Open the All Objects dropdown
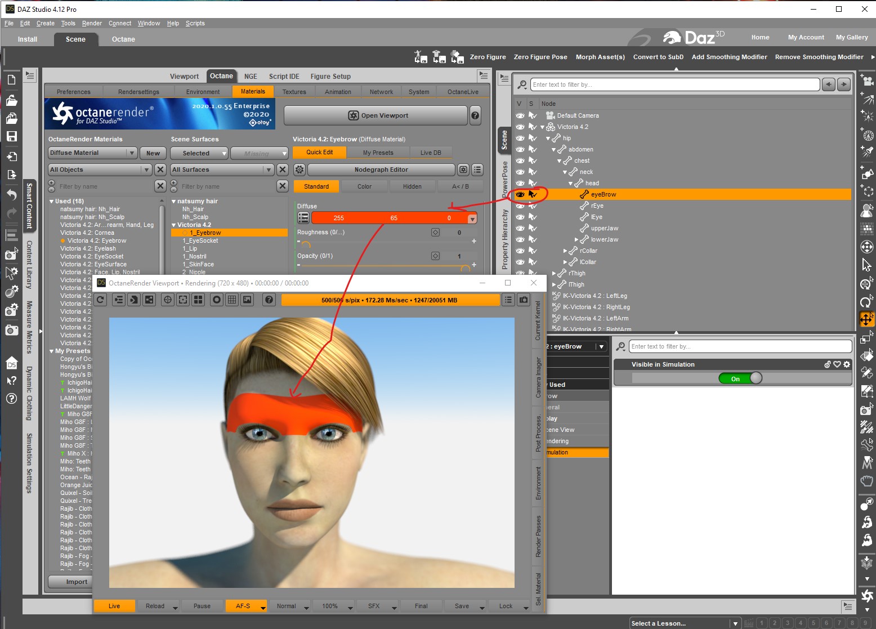This screenshot has height=629, width=876. point(100,169)
